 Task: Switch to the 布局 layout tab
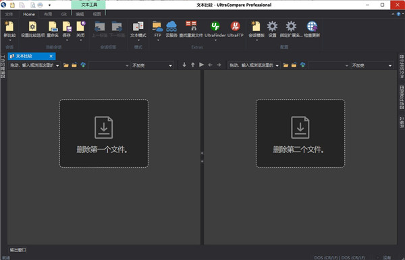(x=48, y=14)
